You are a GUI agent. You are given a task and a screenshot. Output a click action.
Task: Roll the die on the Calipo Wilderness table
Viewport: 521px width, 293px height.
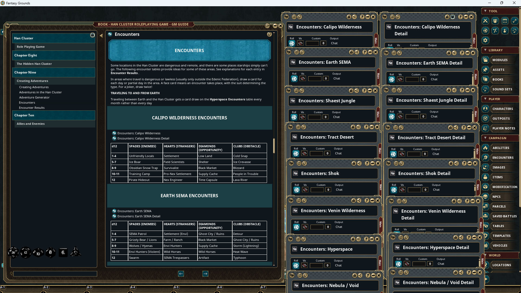(x=292, y=43)
